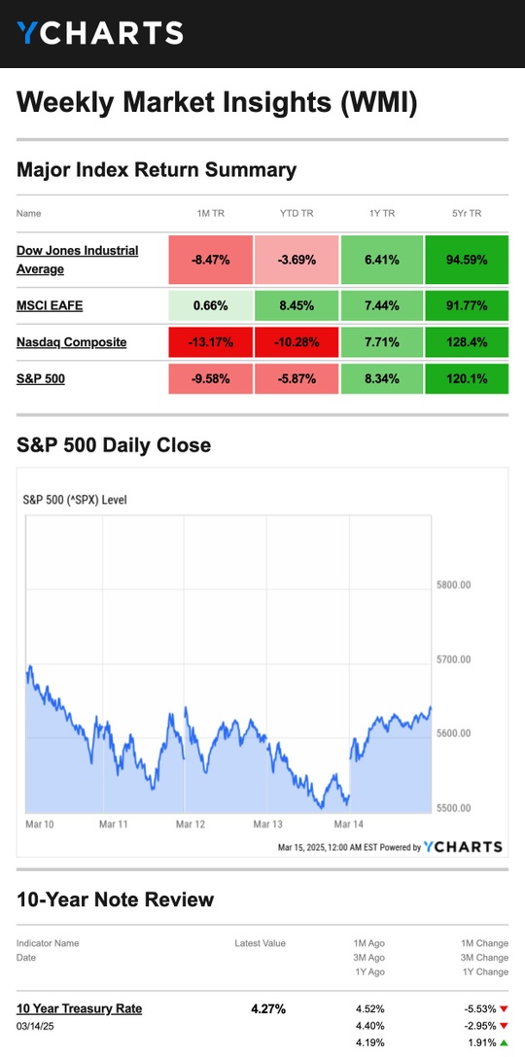Click the 1M TR column header
Image resolution: width=525 pixels, height=1057 pixels.
click(x=211, y=213)
